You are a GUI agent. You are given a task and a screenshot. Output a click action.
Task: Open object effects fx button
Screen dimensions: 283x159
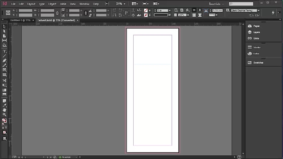coord(188,10)
